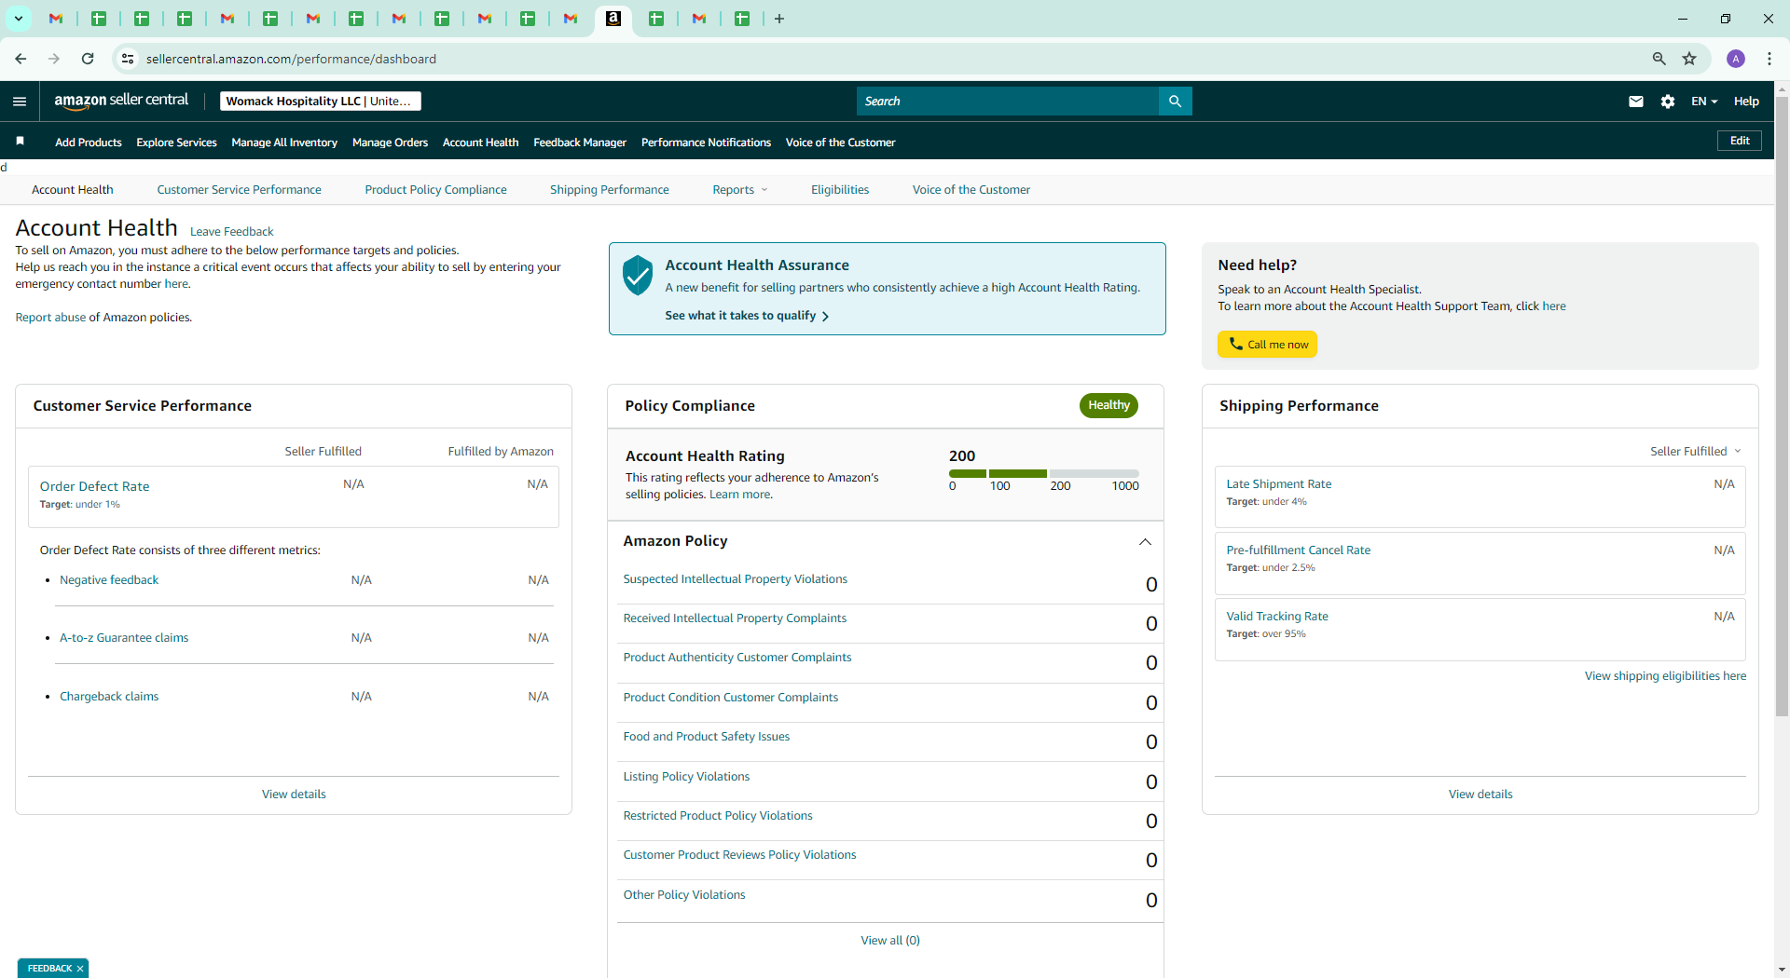Switch to the first Gmail tab
Viewport: 1790px width, 978px height.
pyautogui.click(x=56, y=19)
